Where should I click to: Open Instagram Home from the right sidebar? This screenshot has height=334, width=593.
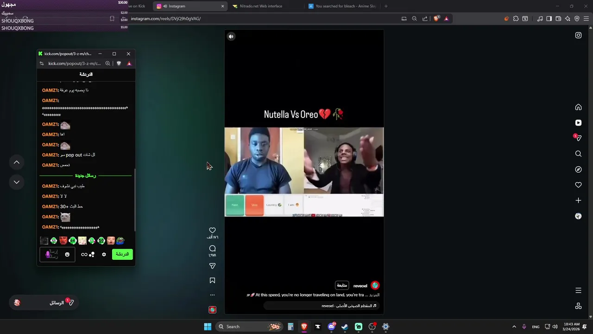[578, 107]
